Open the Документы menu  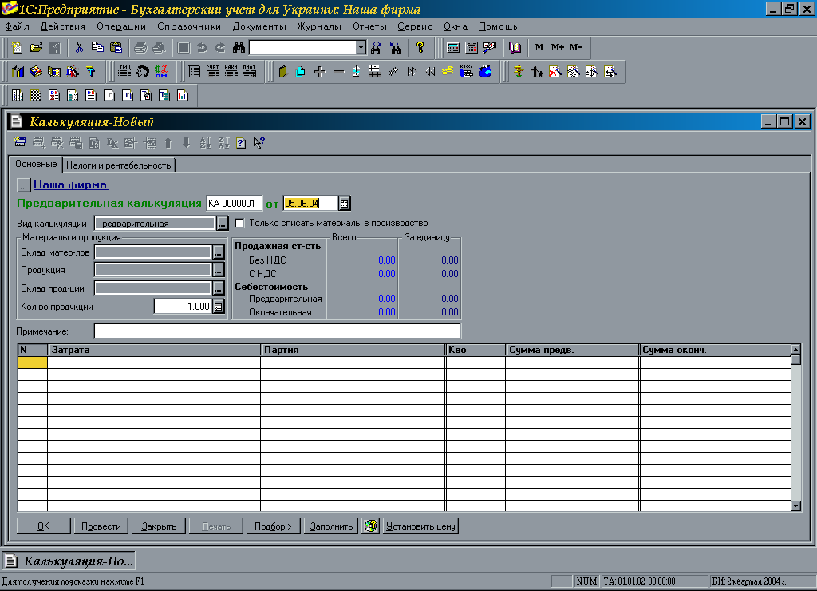[x=259, y=26]
